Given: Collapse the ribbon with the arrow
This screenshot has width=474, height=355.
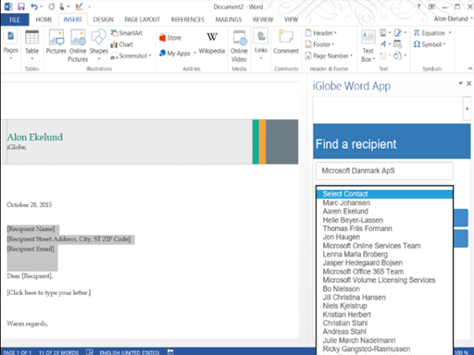Looking at the screenshot, I should click(x=470, y=68).
